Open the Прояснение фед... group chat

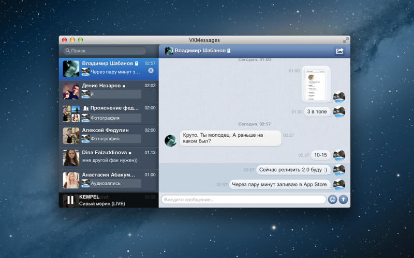(109, 114)
